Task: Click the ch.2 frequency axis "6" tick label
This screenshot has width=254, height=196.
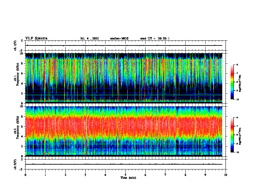Action: point(22,127)
